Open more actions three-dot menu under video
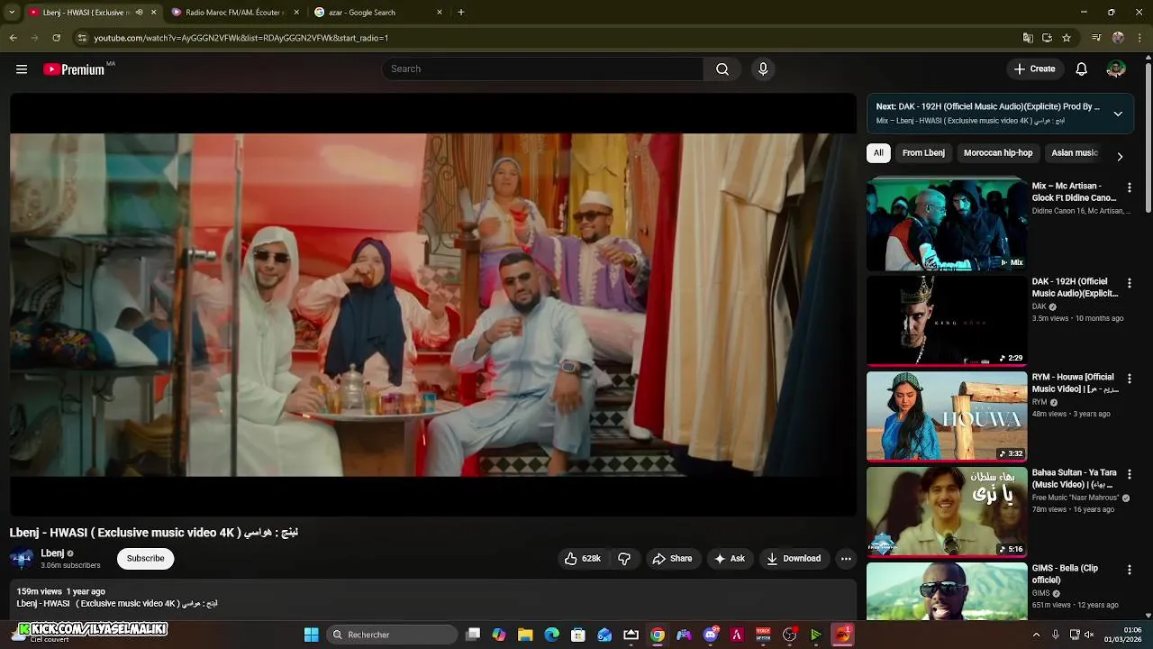This screenshot has width=1153, height=649. 846,559
